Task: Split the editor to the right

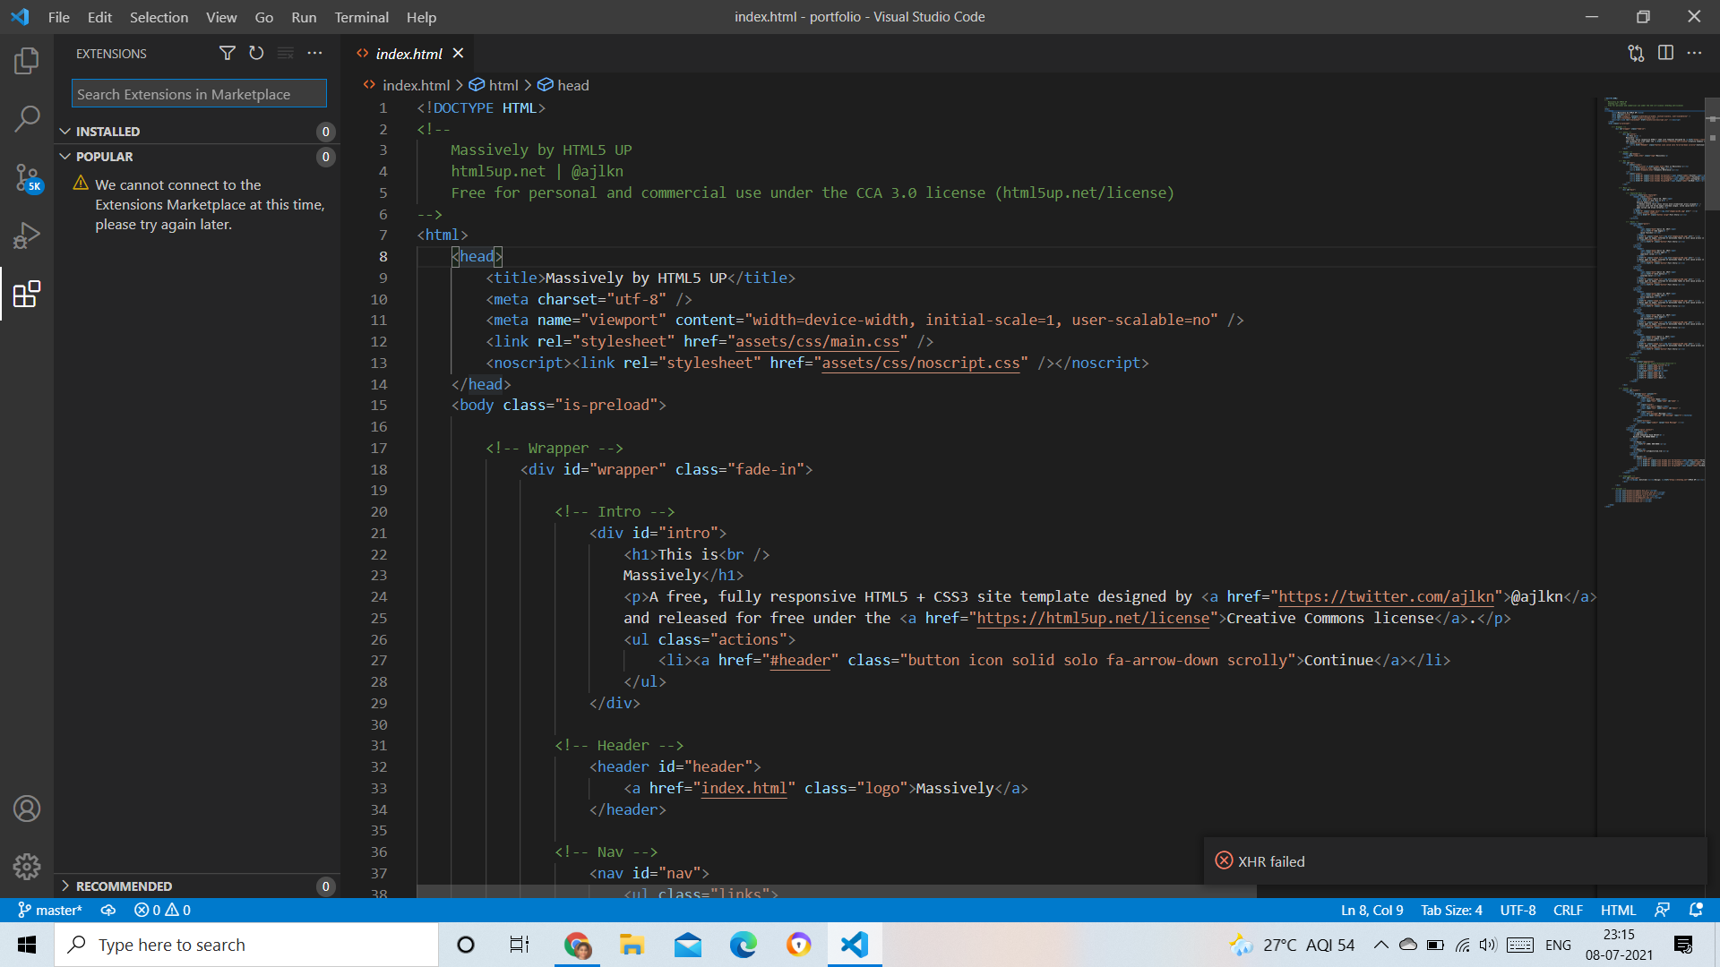Action: point(1666,53)
